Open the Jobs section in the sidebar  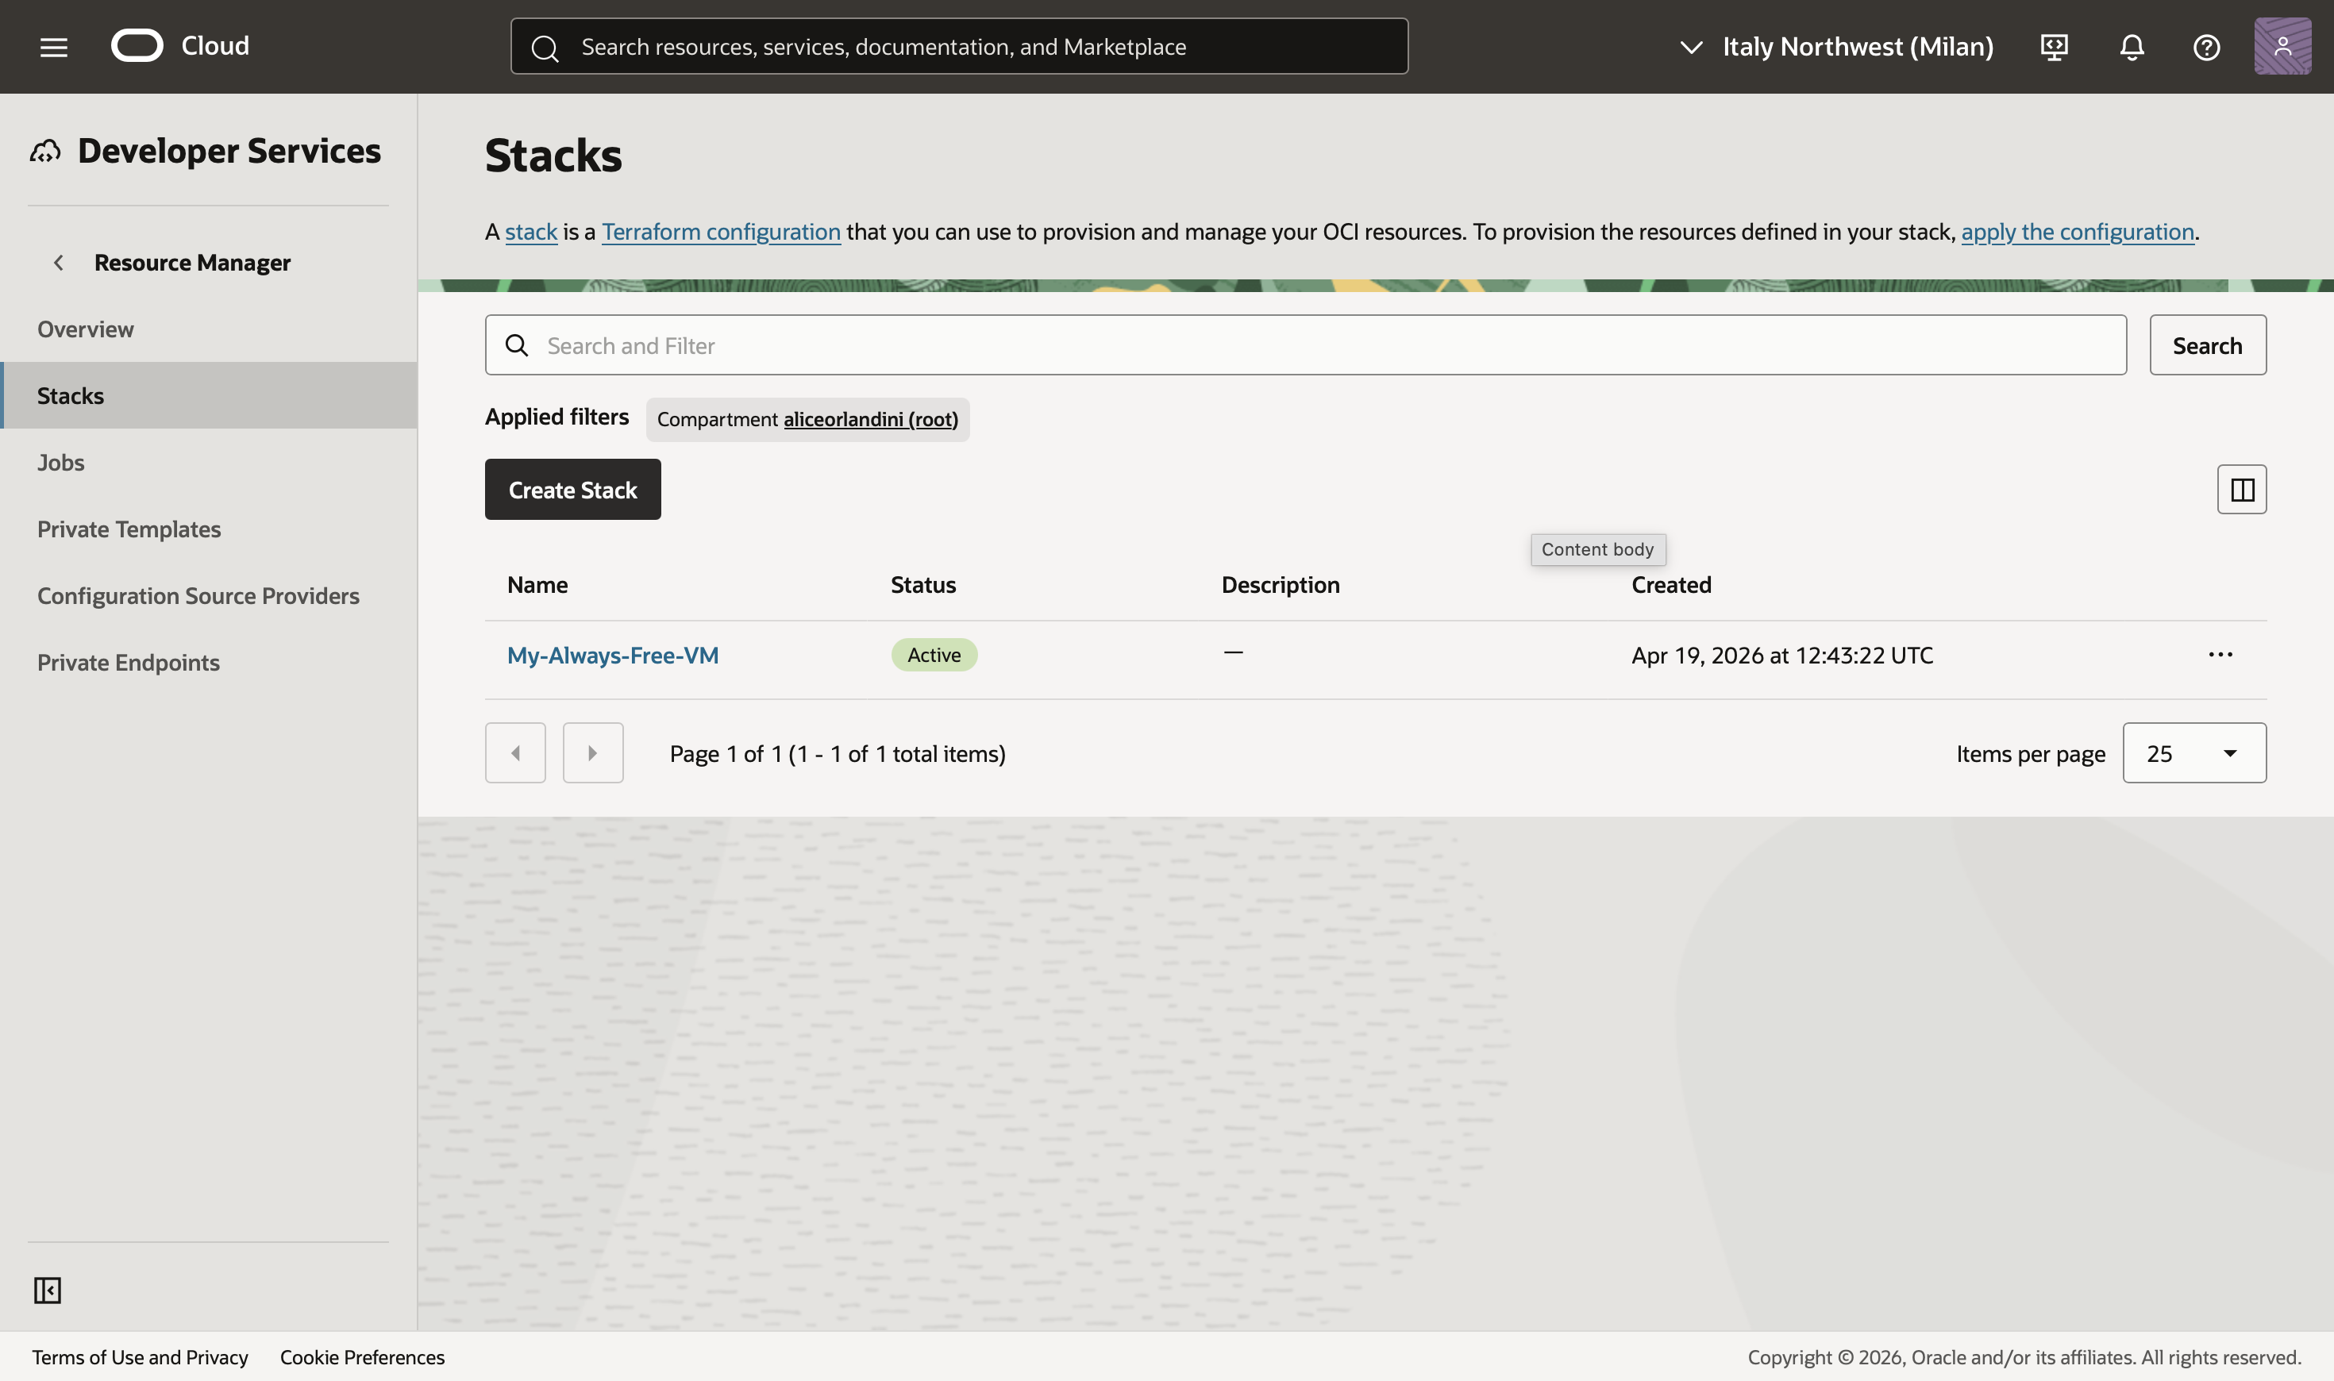pos(60,463)
